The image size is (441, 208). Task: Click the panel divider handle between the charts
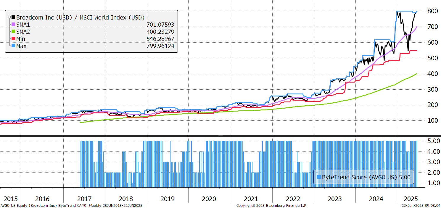point(220,136)
